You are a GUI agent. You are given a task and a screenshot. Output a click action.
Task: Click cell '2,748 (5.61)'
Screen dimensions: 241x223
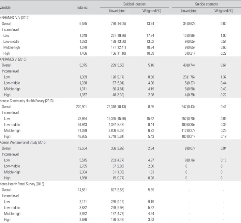(116, 137)
